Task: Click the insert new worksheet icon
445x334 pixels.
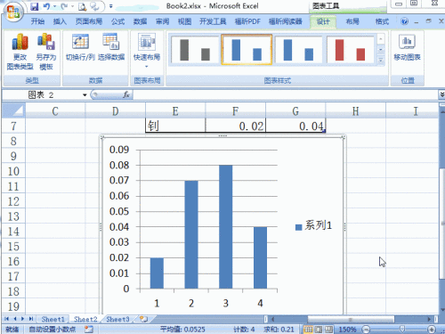Action: coord(144,320)
